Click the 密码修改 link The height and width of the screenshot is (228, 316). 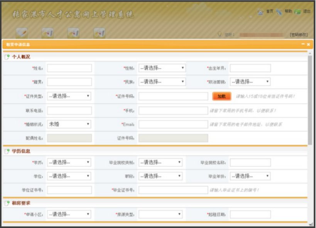298,35
